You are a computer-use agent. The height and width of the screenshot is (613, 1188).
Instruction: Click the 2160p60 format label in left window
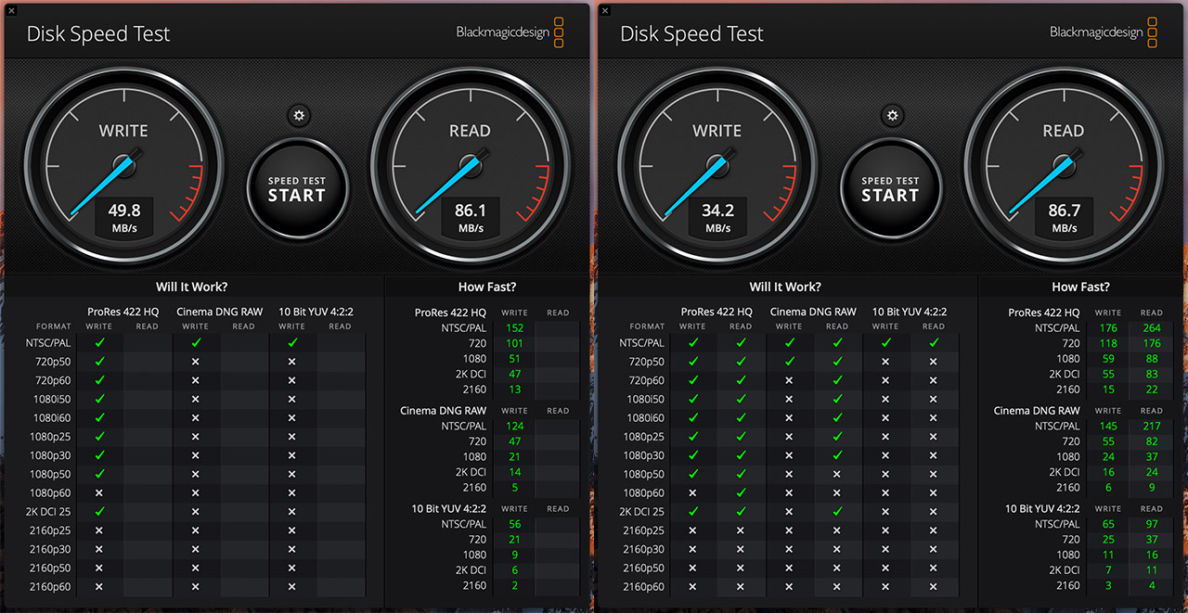[x=50, y=586]
